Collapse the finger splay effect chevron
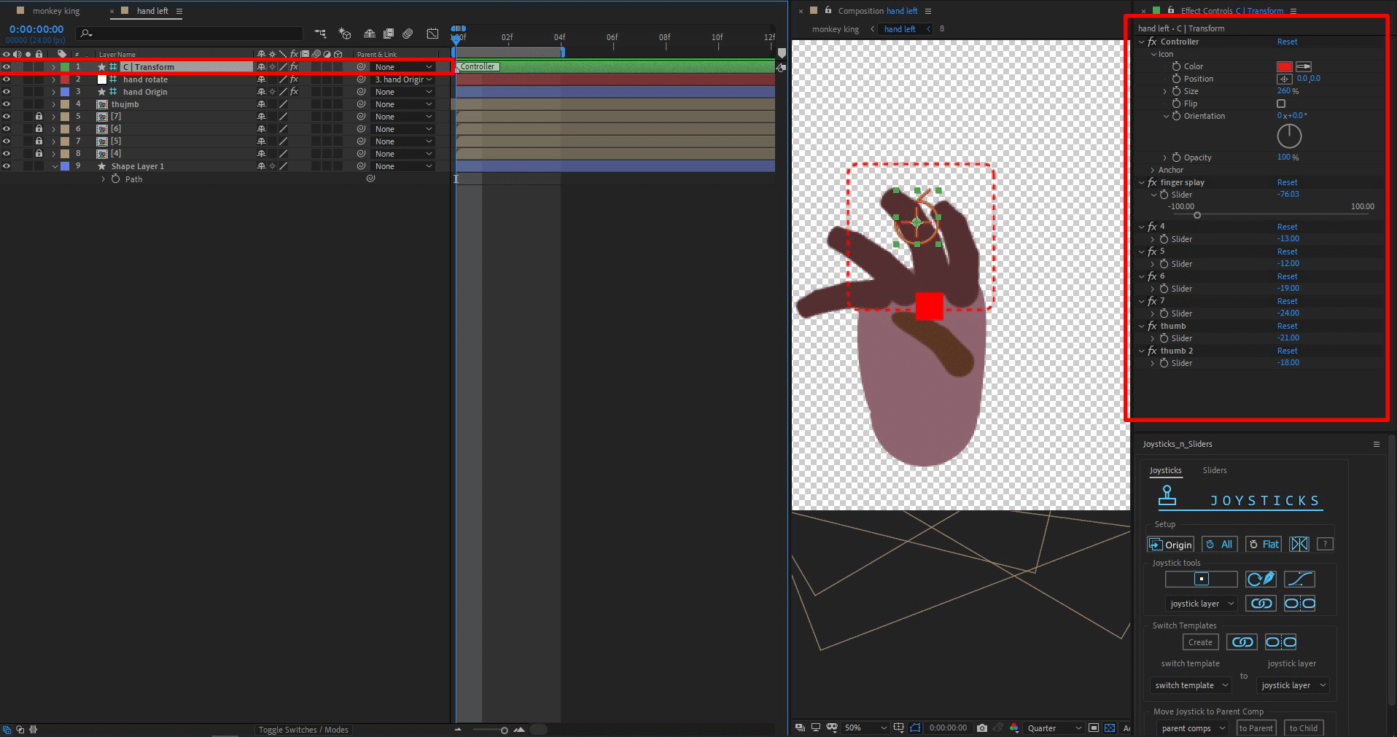This screenshot has height=737, width=1397. point(1142,182)
